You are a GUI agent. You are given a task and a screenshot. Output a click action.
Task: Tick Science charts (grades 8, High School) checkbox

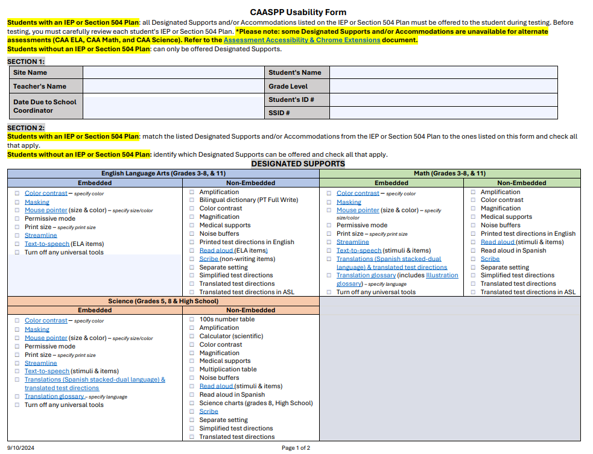click(x=192, y=403)
